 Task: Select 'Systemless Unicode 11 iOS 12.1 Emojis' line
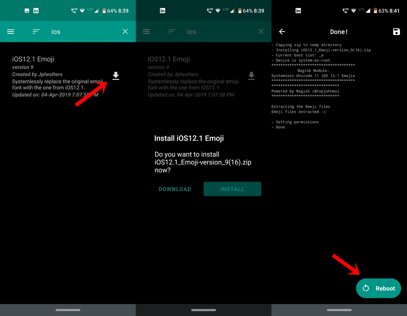coord(313,76)
